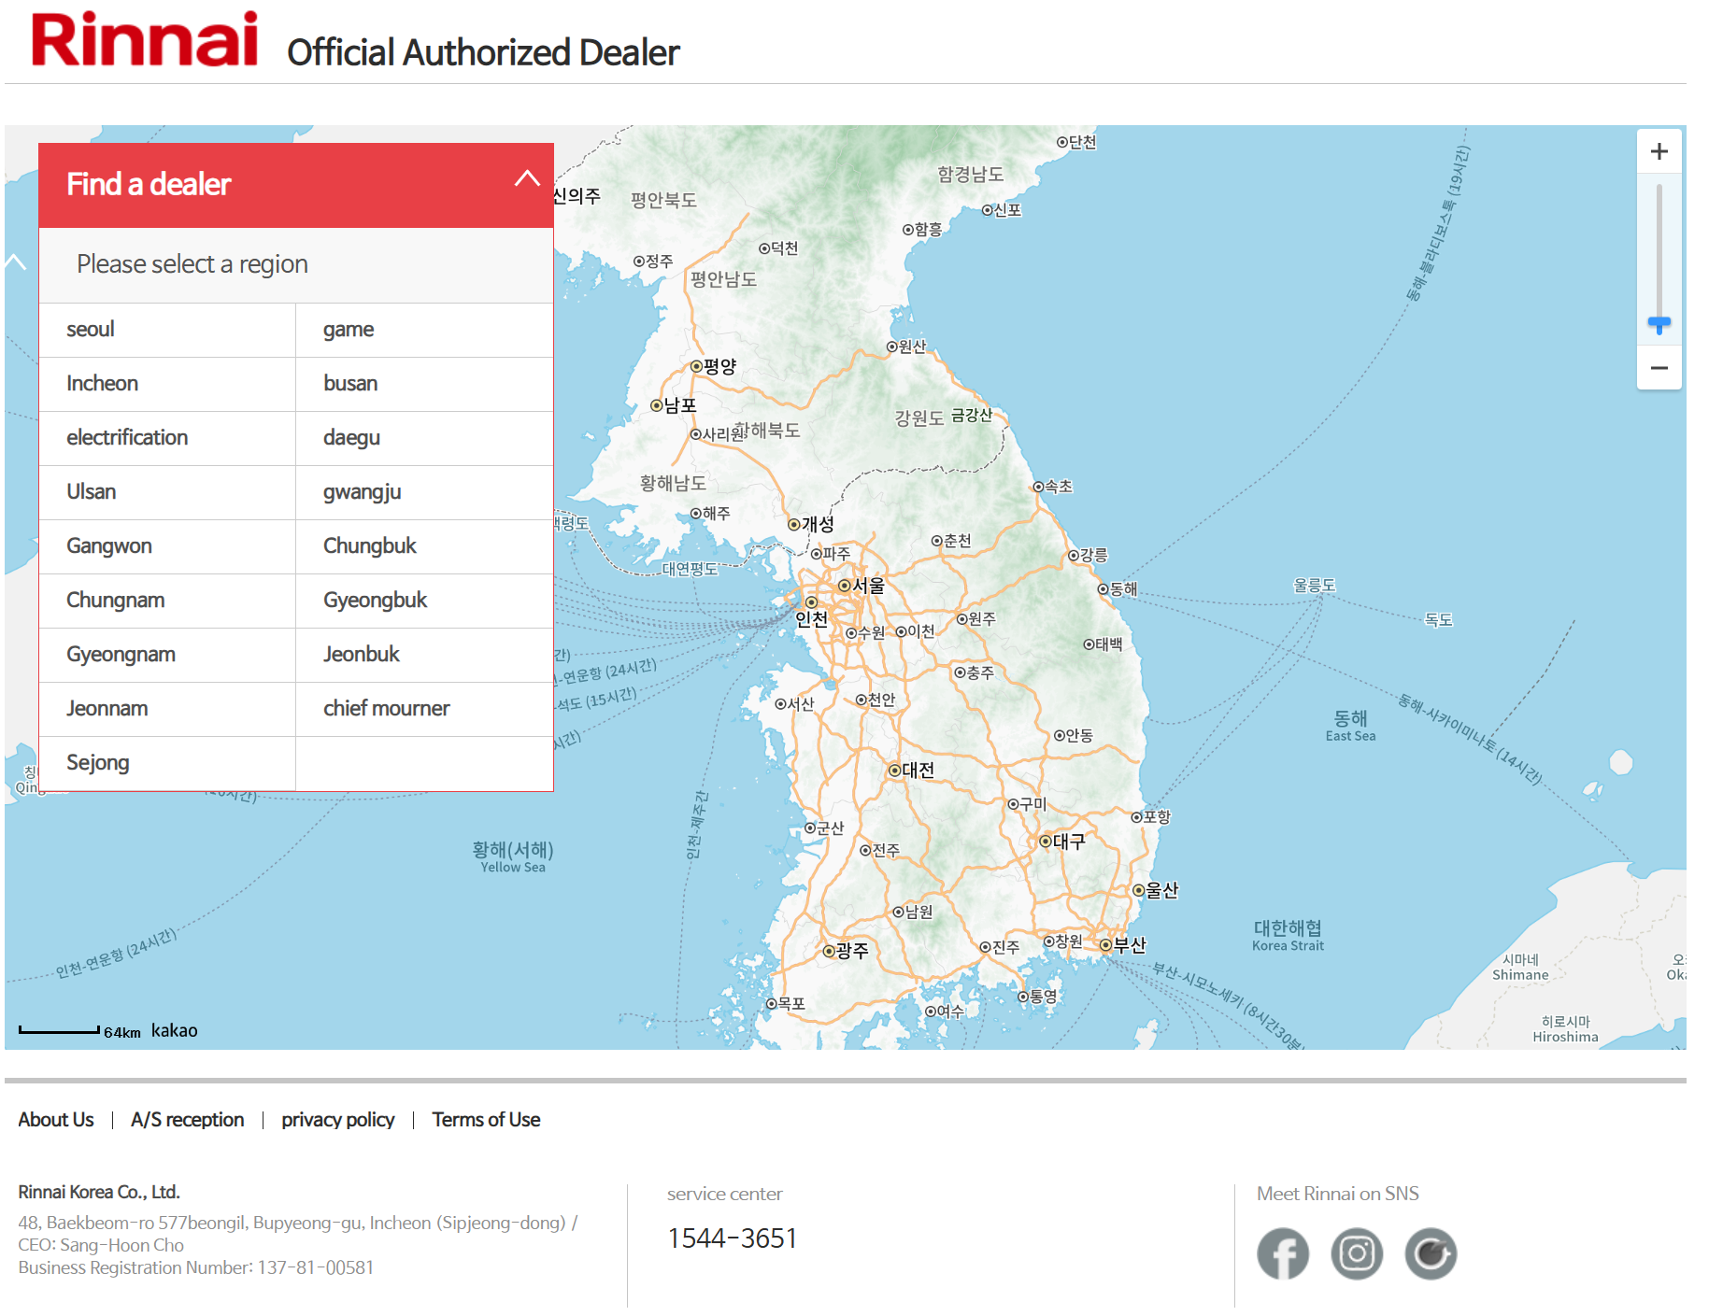
Task: Zoom out the map with minus button
Action: coord(1659,368)
